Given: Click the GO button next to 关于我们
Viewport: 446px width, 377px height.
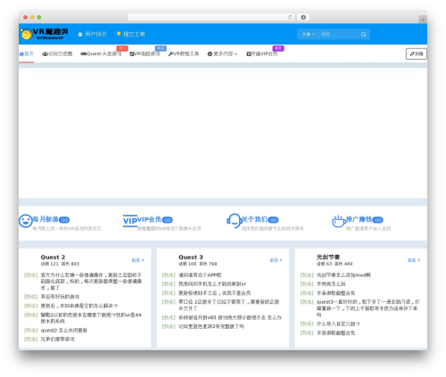Looking at the screenshot, I should pyautogui.click(x=273, y=220).
